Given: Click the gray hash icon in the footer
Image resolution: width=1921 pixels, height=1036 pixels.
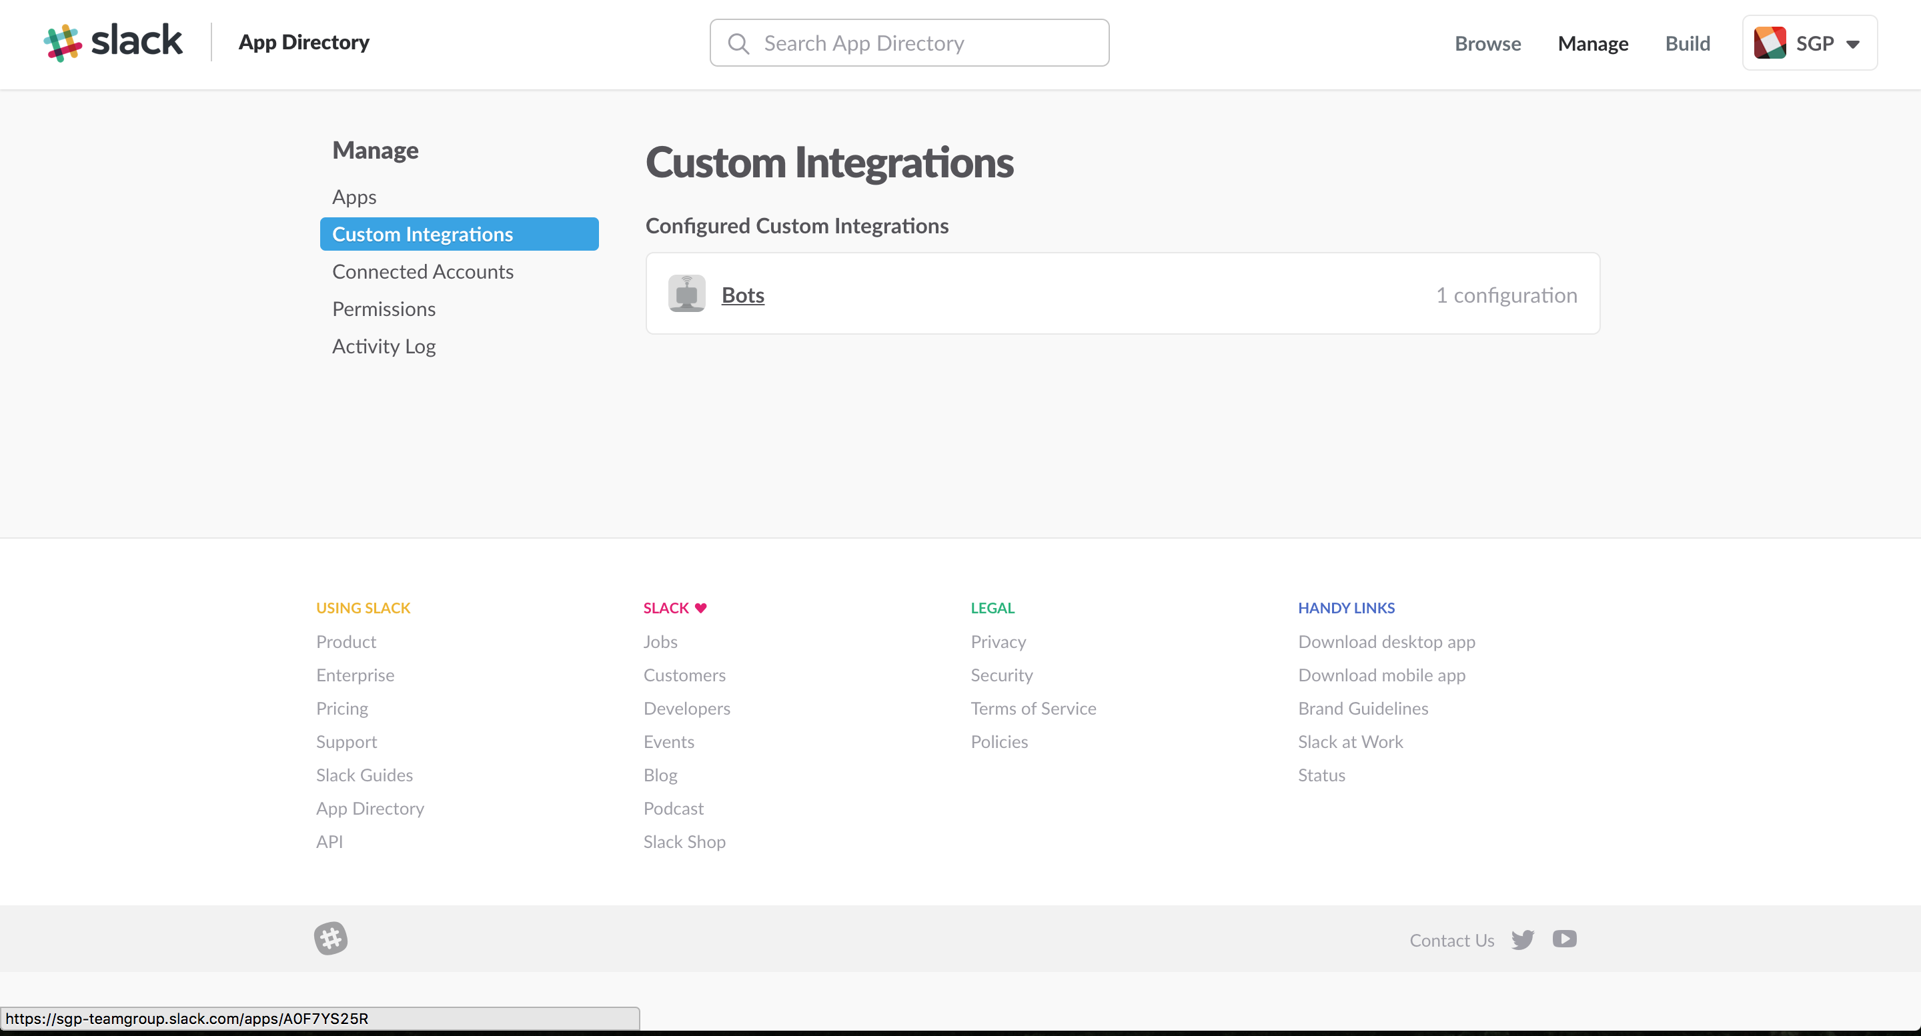Looking at the screenshot, I should click(330, 939).
